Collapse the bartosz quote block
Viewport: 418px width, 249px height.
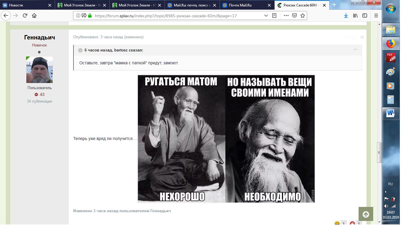pos(80,50)
